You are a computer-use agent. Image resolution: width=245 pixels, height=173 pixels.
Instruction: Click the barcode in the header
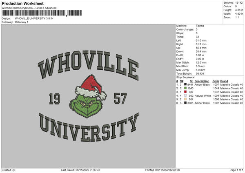tap(42, 13)
